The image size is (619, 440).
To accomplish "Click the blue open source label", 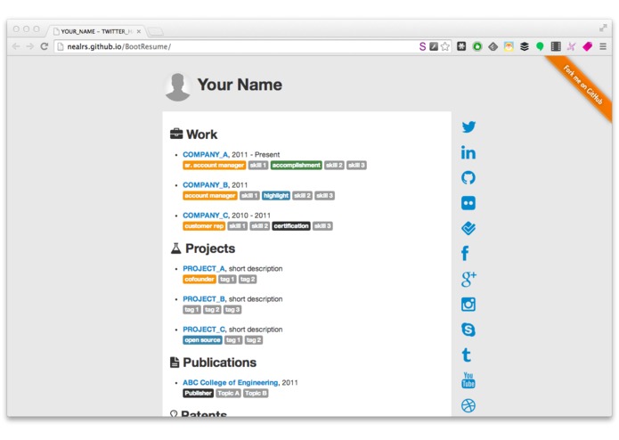I will [202, 339].
